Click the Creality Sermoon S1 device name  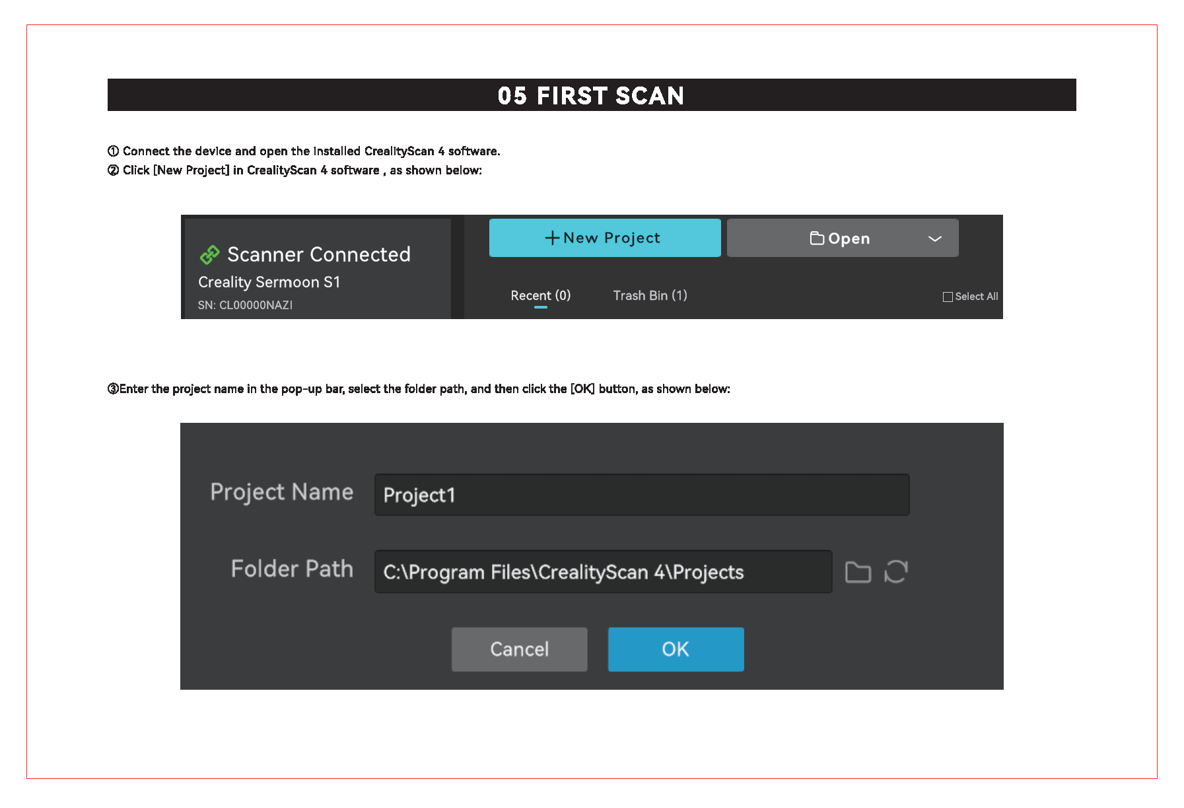tap(269, 282)
